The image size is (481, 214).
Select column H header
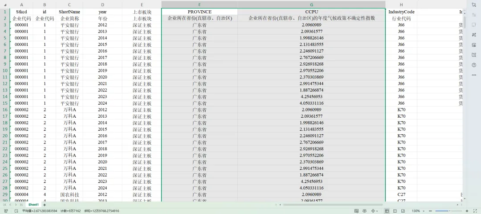[401, 4]
